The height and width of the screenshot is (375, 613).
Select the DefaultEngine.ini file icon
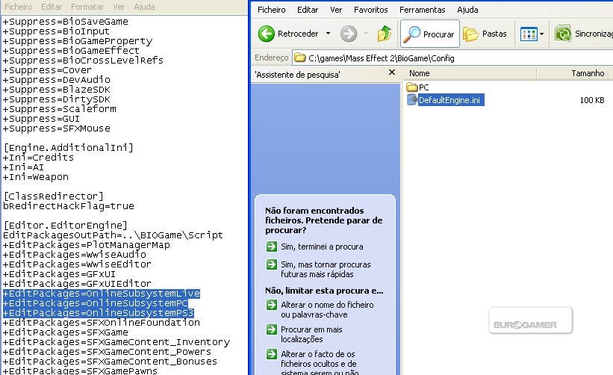point(412,99)
